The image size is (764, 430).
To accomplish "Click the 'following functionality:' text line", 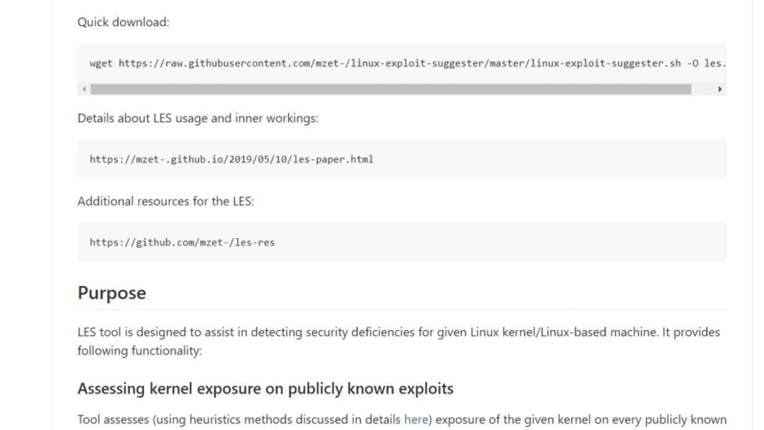I will tap(140, 351).
